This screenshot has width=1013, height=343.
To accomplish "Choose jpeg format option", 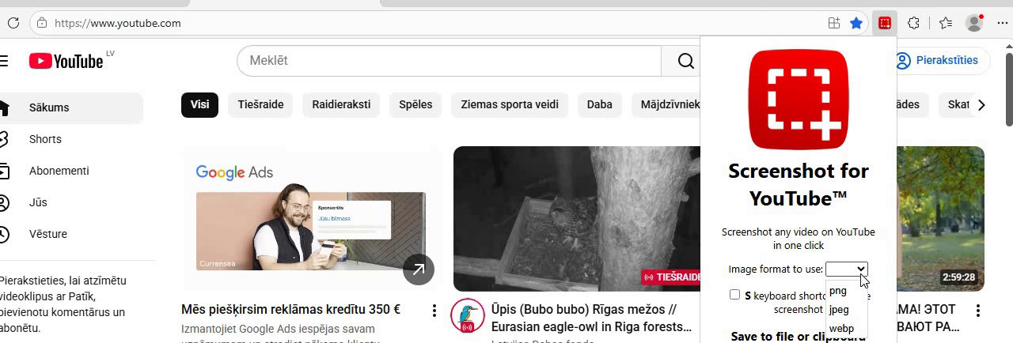I will [x=846, y=310].
